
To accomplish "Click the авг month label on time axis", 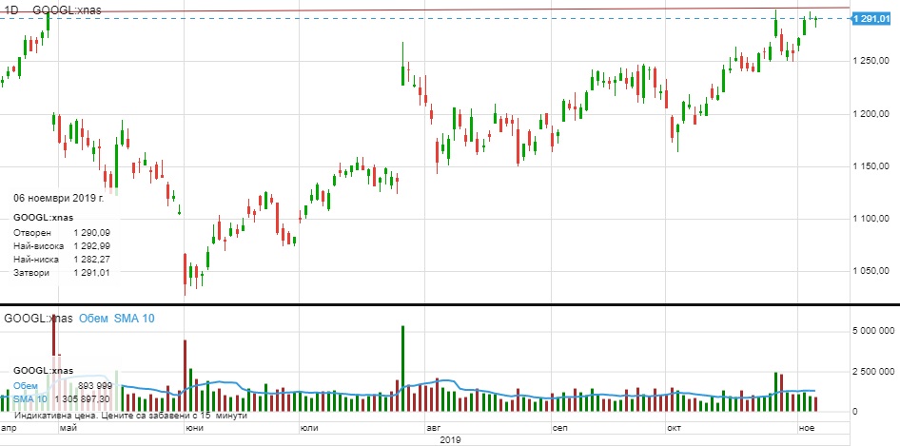I will [x=433, y=428].
